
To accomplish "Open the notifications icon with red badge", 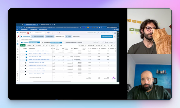I will pyautogui.click(x=18, y=37).
